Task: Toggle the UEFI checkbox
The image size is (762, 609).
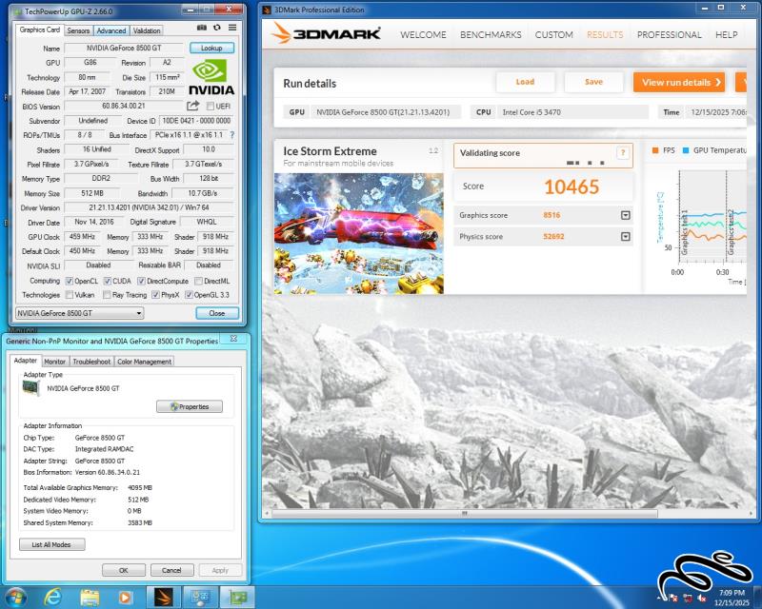Action: click(x=211, y=107)
